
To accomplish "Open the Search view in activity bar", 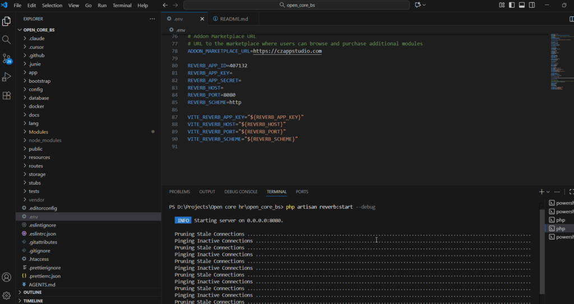I will [7, 40].
